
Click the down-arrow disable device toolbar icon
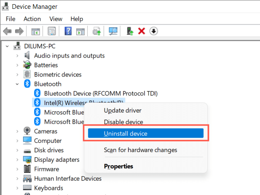(153, 32)
